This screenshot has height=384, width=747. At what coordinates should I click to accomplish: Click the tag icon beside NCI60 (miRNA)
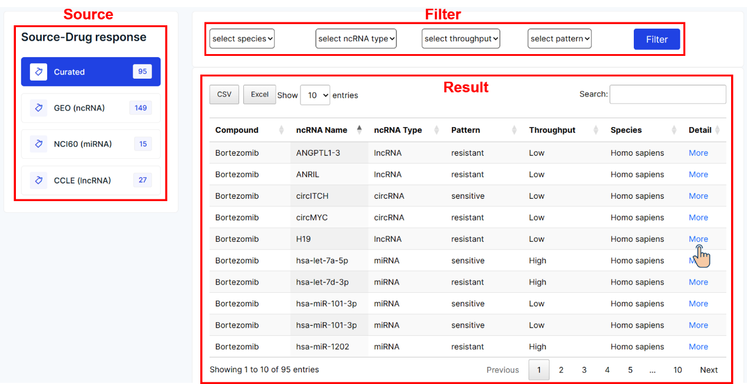pyautogui.click(x=39, y=144)
